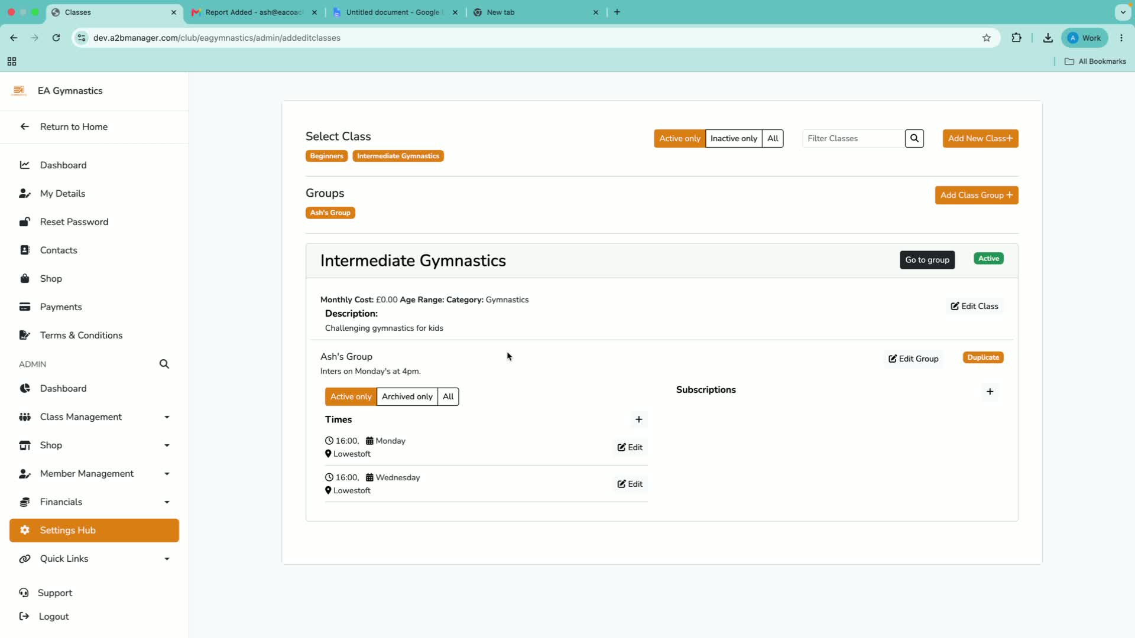Click the Filter Classes search magnifier icon
The image size is (1135, 638).
[x=914, y=138]
